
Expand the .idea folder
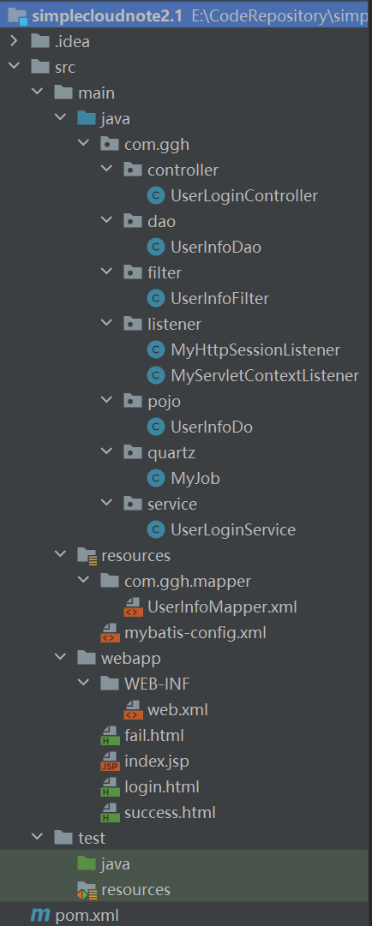(x=15, y=41)
